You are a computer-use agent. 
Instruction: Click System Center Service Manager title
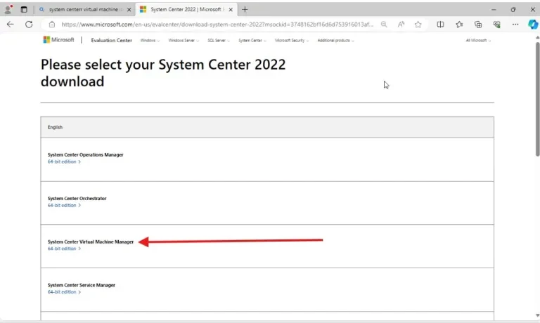[x=82, y=285]
